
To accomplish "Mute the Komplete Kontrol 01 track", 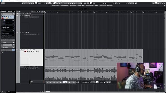I will pyautogui.click(x=21, y=50).
